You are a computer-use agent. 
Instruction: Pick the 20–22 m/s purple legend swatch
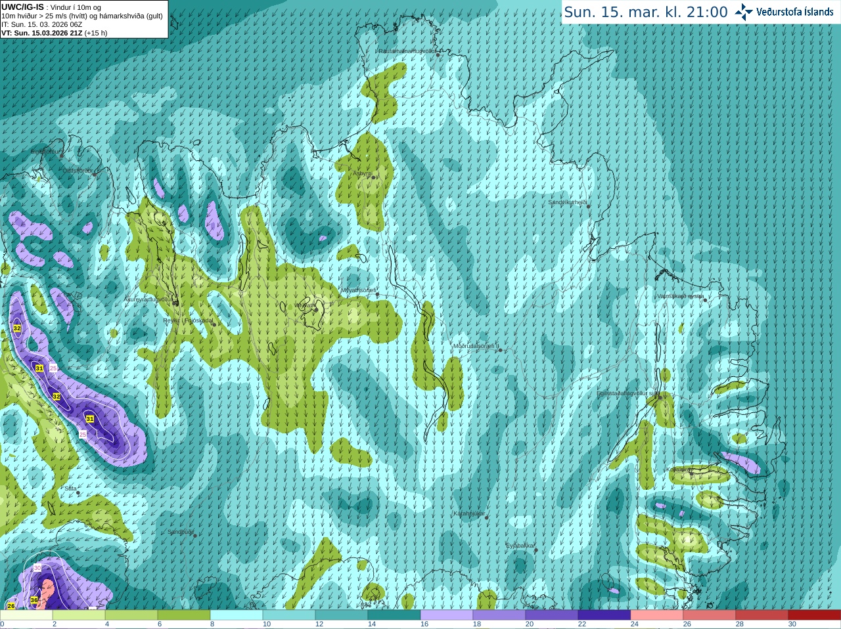point(552,615)
